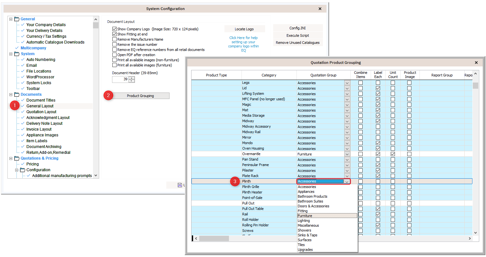Select Doors & Accessories list option
Screen dimensions: 486x257
pos(327,206)
